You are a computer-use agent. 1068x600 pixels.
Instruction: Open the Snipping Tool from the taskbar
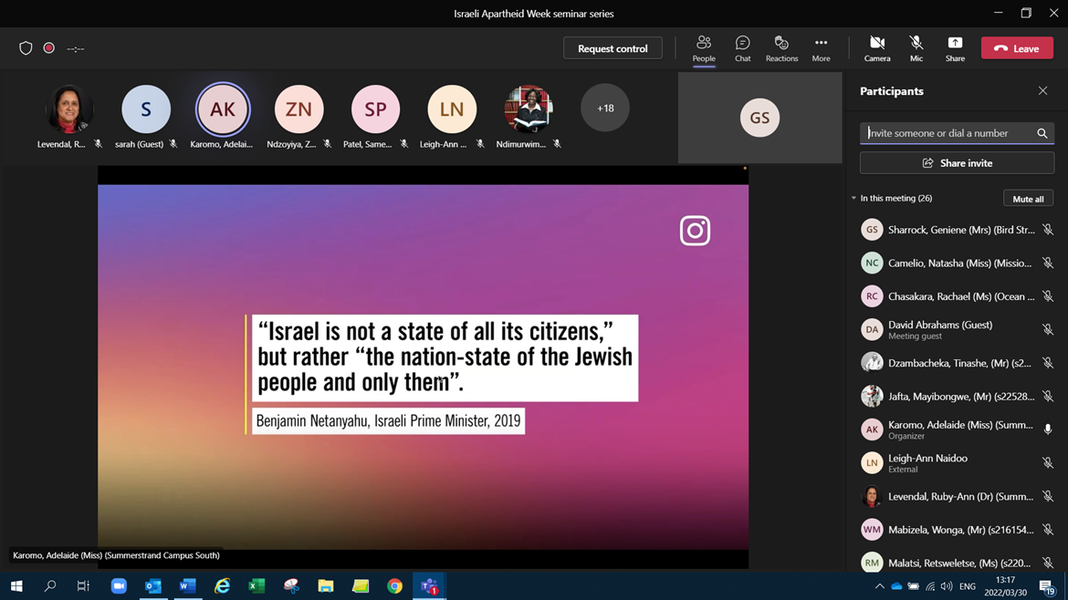click(291, 585)
